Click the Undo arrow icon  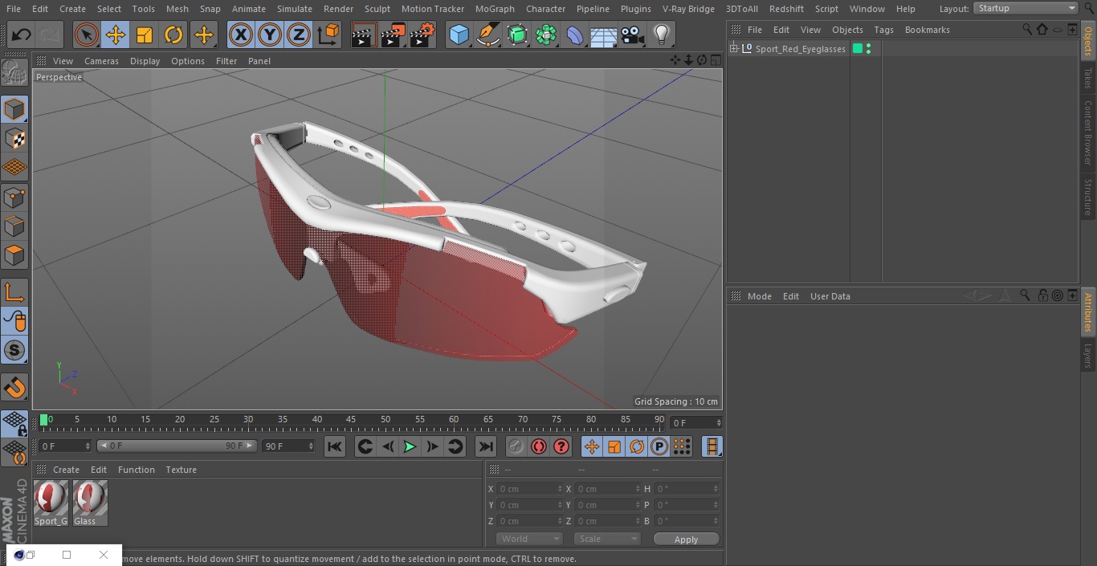21,35
